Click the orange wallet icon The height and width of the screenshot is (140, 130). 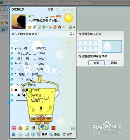pyautogui.click(x=55, y=27)
